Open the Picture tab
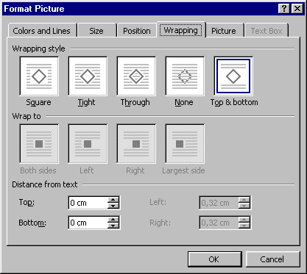307x274 pixels. [x=224, y=31]
